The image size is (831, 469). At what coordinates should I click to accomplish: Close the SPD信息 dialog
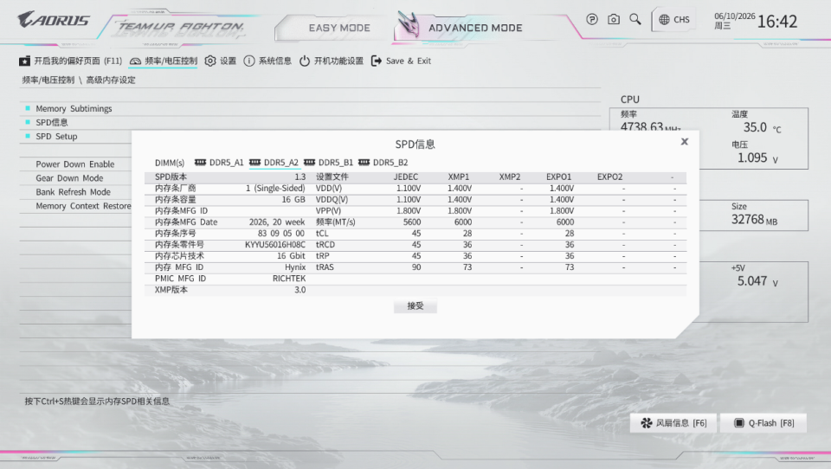[x=684, y=142]
